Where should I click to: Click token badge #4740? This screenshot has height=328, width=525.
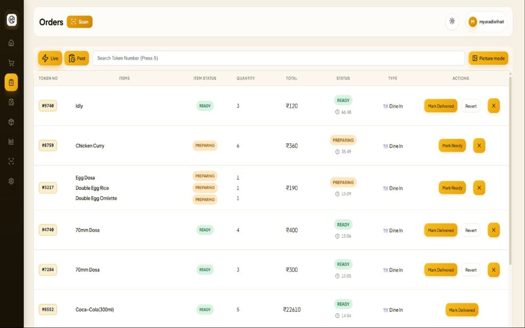click(48, 230)
